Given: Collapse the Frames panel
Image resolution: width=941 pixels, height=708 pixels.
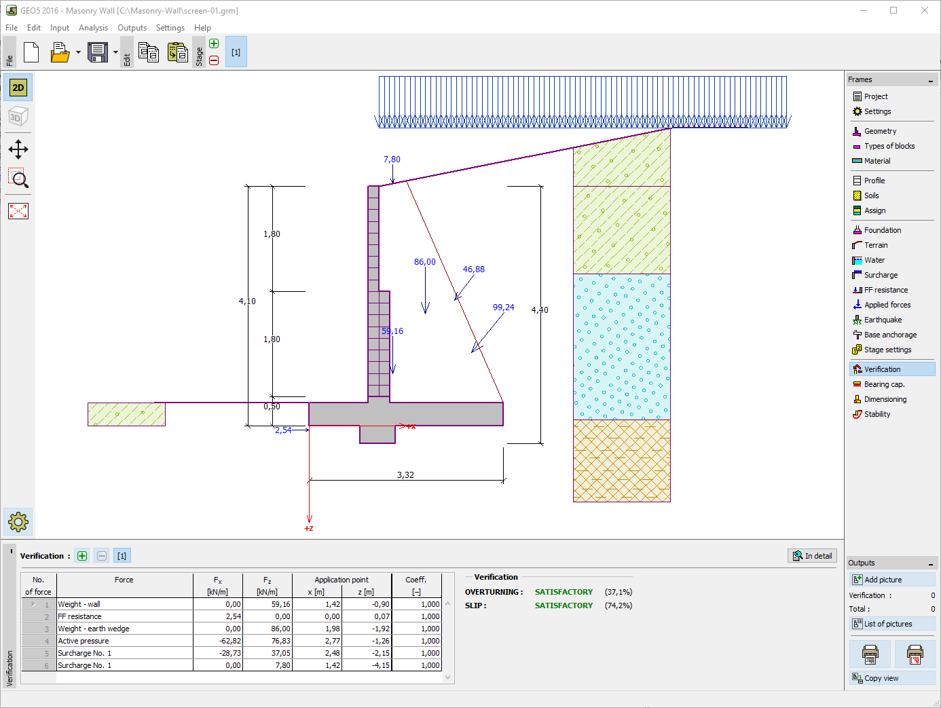Looking at the screenshot, I should pos(930,80).
